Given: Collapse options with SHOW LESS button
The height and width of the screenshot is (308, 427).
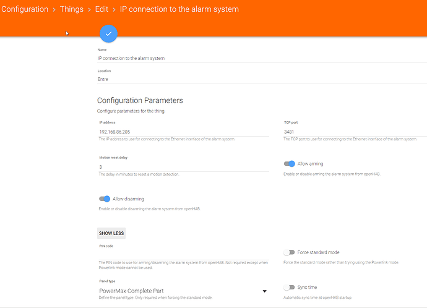Looking at the screenshot, I should coord(111,233).
